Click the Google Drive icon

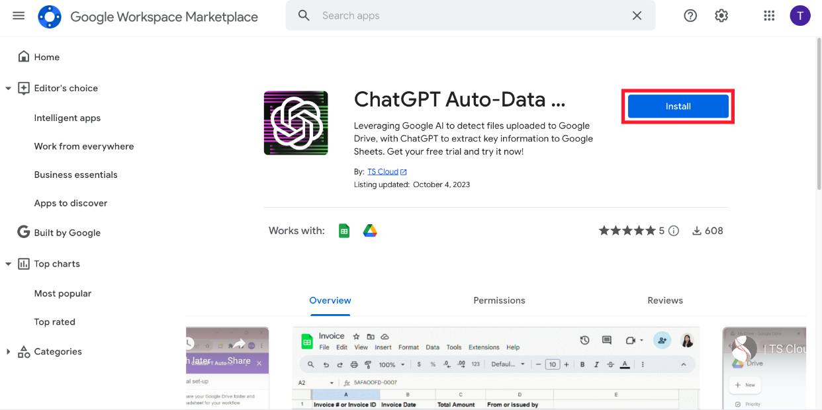(x=370, y=231)
